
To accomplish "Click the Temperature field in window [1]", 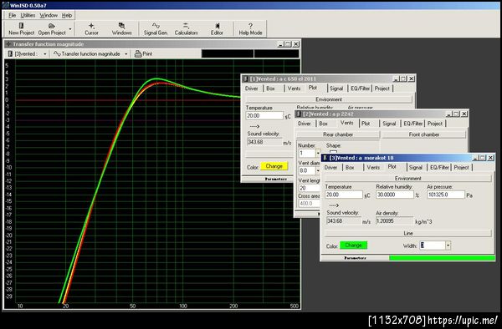I will point(264,115).
